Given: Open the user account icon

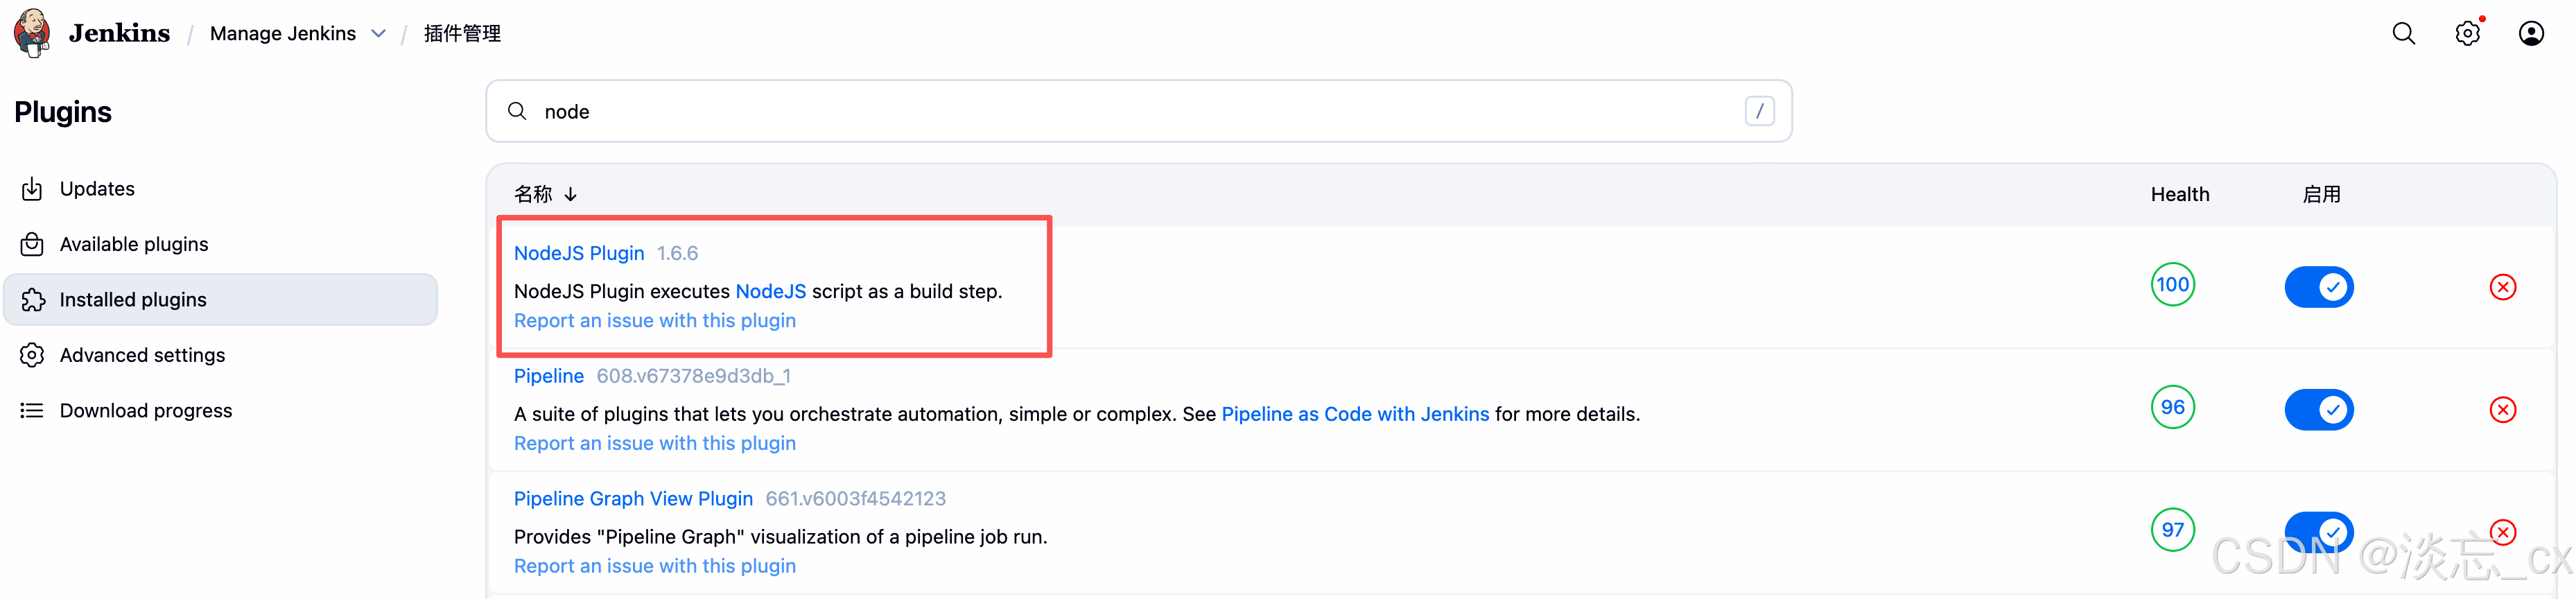Looking at the screenshot, I should tap(2531, 33).
